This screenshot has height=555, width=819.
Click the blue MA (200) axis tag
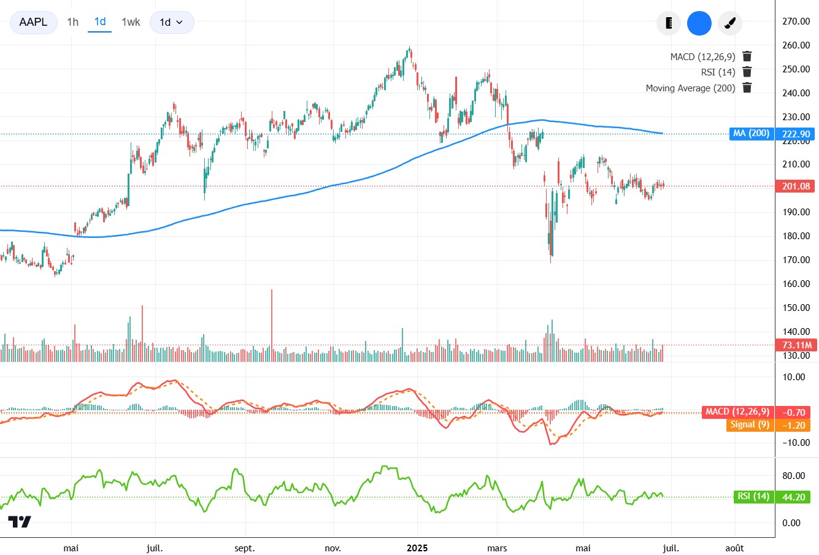click(x=751, y=134)
